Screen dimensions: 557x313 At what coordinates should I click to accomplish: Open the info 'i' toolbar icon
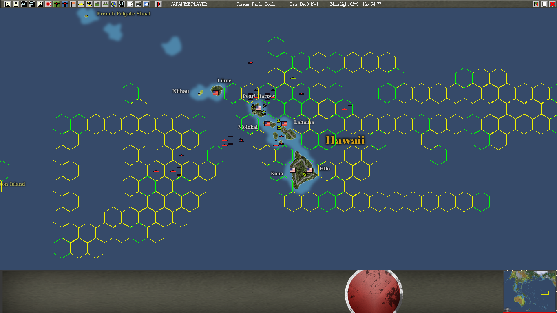(40, 4)
